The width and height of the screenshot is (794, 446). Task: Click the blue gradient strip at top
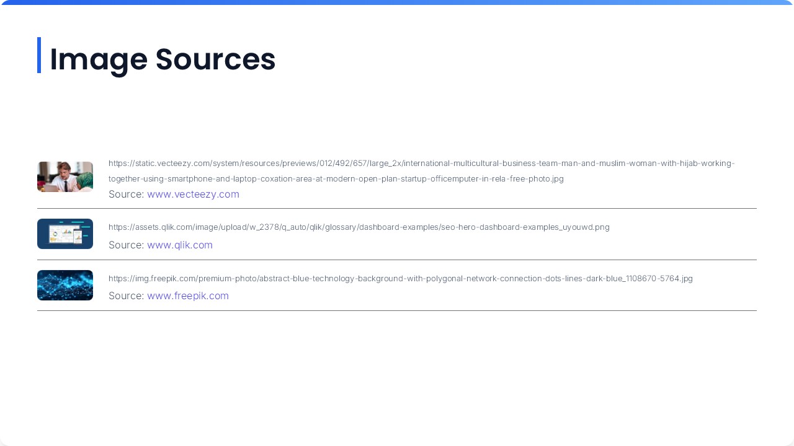tap(397, 2)
